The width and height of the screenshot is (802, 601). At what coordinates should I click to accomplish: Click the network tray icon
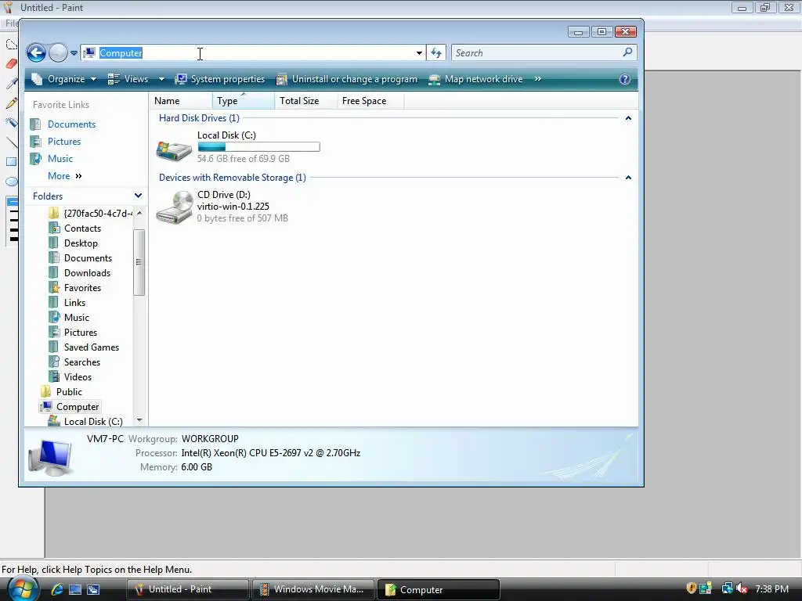[727, 588]
